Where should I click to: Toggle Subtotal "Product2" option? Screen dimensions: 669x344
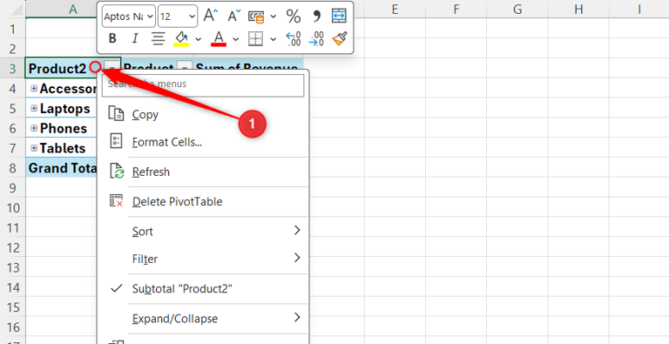(203, 289)
